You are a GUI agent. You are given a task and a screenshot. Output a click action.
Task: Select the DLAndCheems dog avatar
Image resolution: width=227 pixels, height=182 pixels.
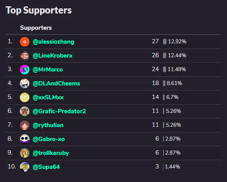click(25, 83)
